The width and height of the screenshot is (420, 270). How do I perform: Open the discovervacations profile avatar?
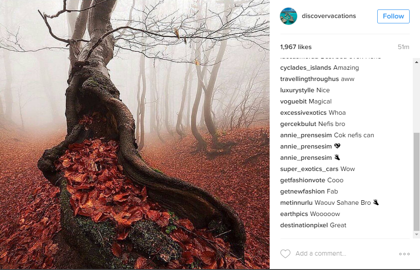click(289, 16)
